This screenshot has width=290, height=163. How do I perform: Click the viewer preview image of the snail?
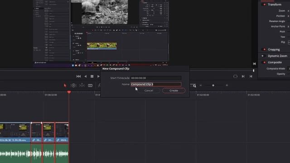pos(105,12)
